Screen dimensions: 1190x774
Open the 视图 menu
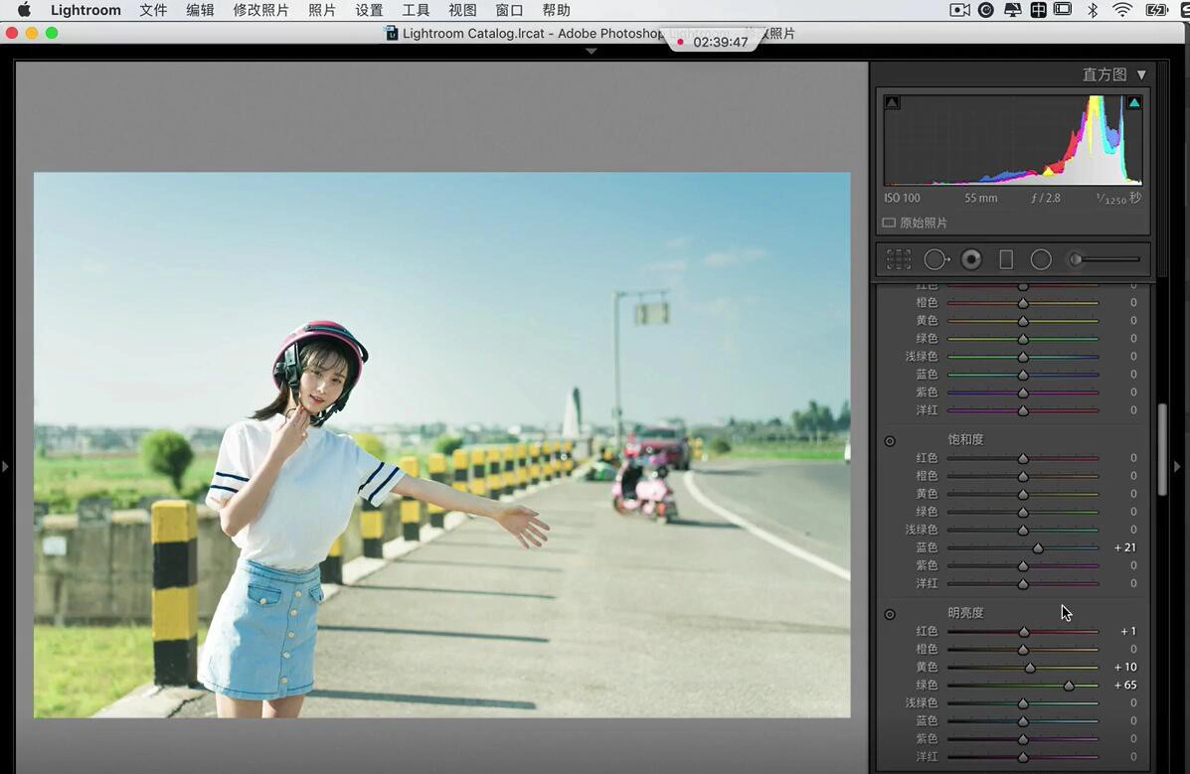463,10
